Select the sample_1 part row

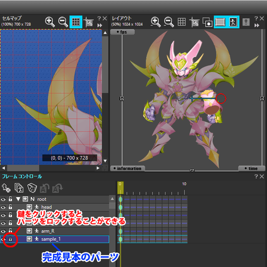click(x=54, y=239)
